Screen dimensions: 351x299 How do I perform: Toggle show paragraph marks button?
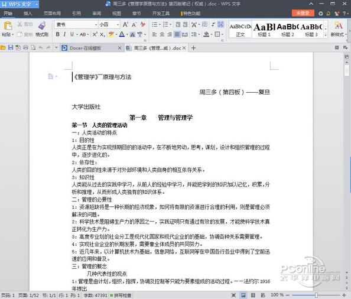[x=213, y=24]
